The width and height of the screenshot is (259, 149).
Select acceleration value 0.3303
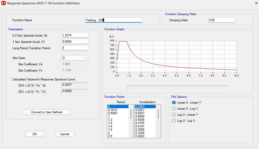coord(145,107)
